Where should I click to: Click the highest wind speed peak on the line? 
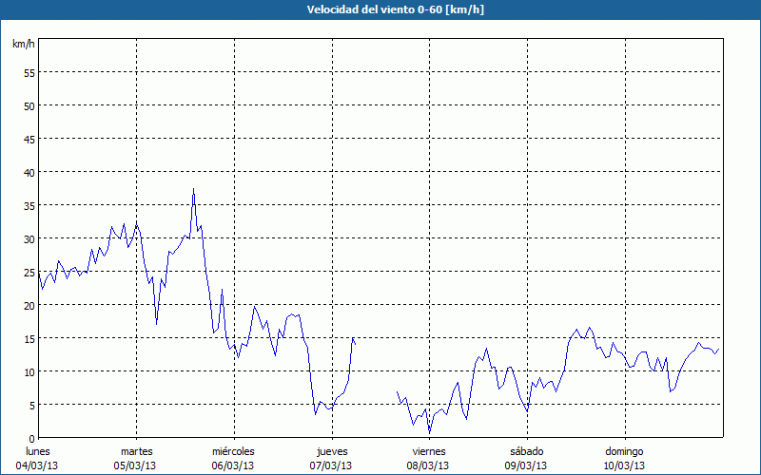click(x=193, y=189)
